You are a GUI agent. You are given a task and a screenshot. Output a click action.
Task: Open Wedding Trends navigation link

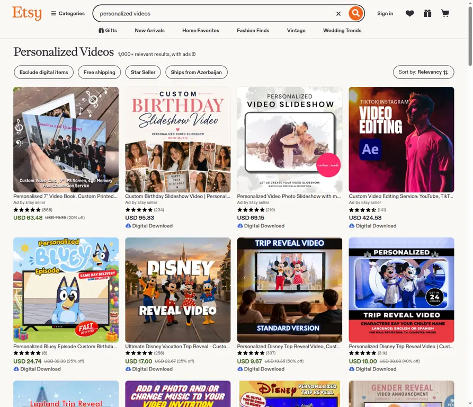coord(342,31)
